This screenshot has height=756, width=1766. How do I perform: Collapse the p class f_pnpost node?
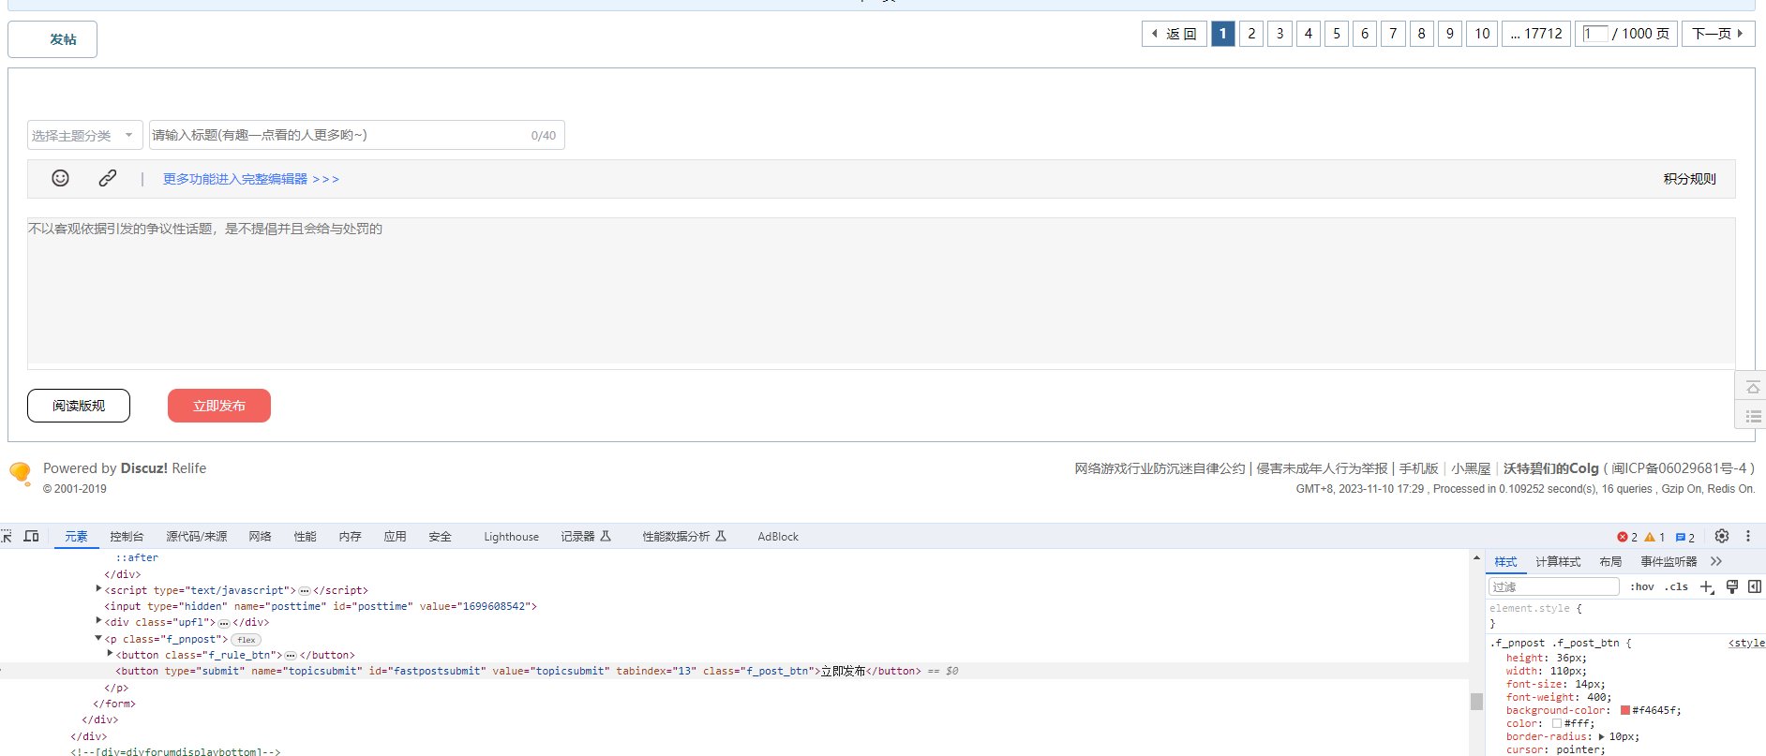pos(98,638)
